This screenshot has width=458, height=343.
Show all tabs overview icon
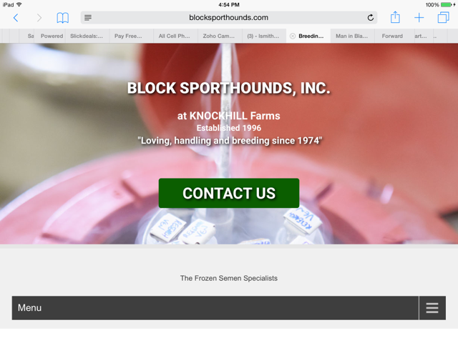(x=443, y=17)
